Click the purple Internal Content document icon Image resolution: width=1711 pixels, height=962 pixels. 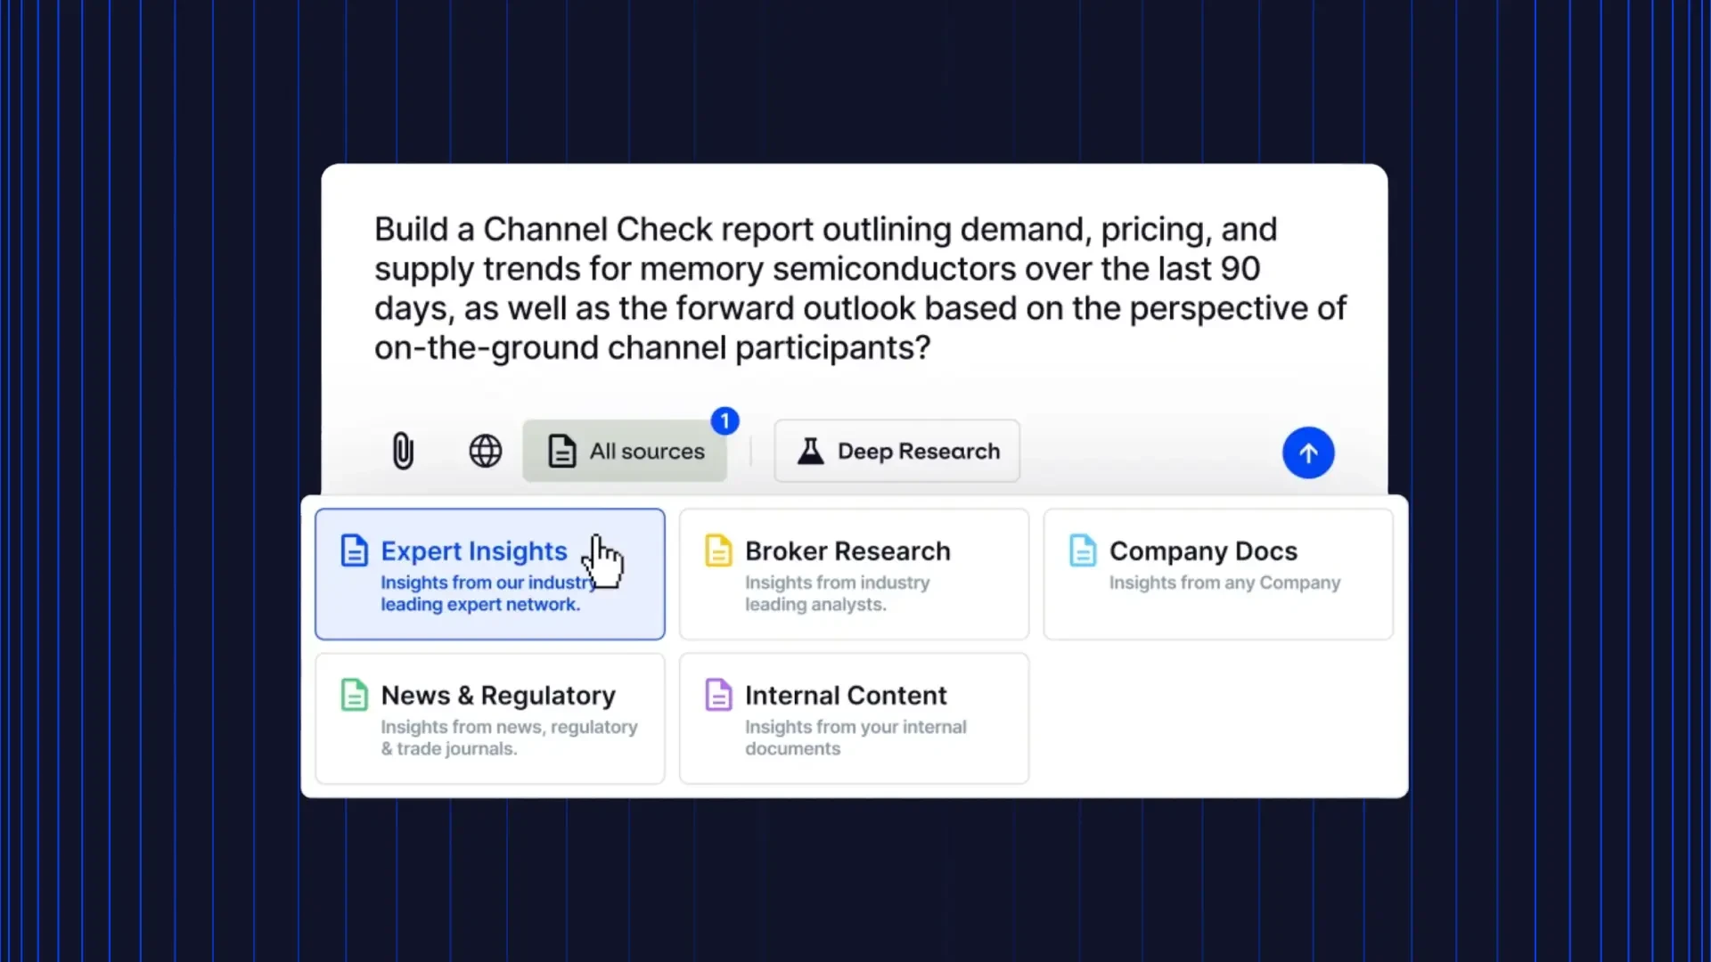click(718, 695)
